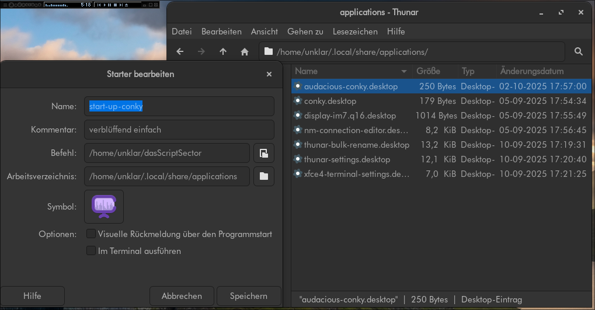This screenshot has height=310, width=595.
Task: Sort files by the Änderungsdatum column
Action: (544, 71)
